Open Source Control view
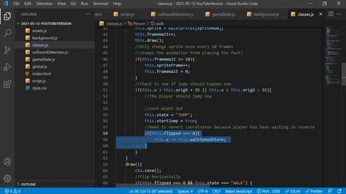 pyautogui.click(x=7, y=50)
